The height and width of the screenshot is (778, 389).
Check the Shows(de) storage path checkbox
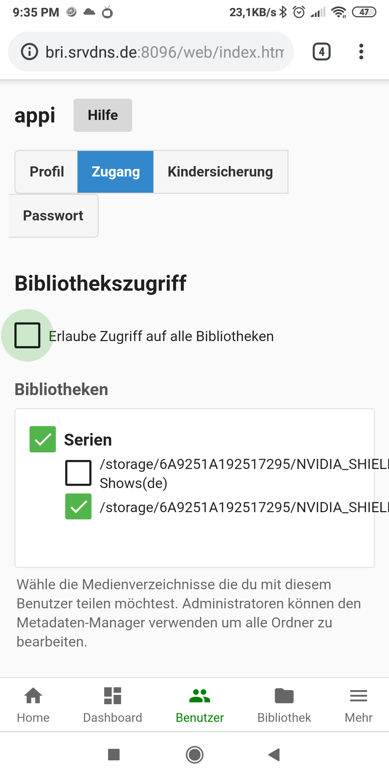coord(78,473)
